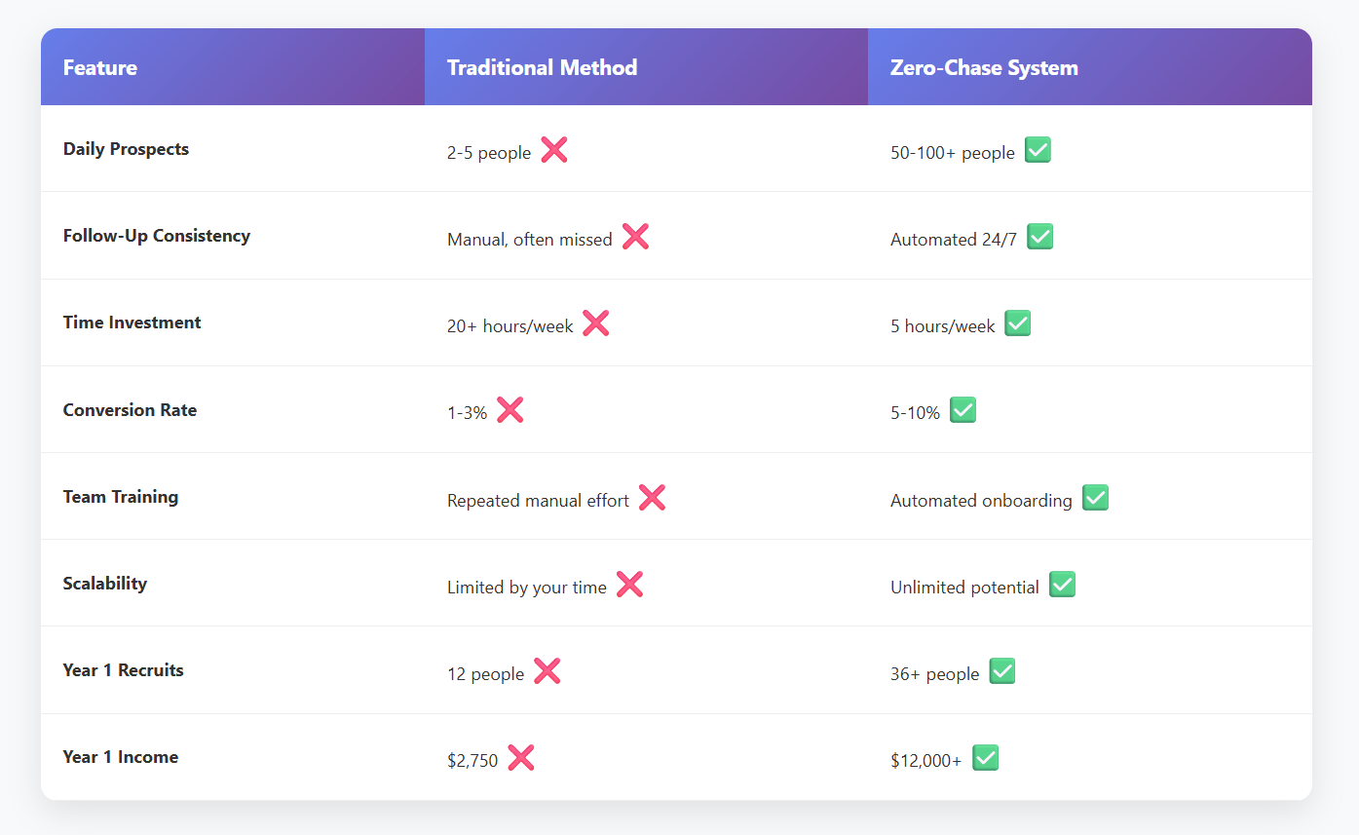Click the green checkmark beside 50-100+ people
The height and width of the screenshot is (835, 1359).
[x=1038, y=150]
